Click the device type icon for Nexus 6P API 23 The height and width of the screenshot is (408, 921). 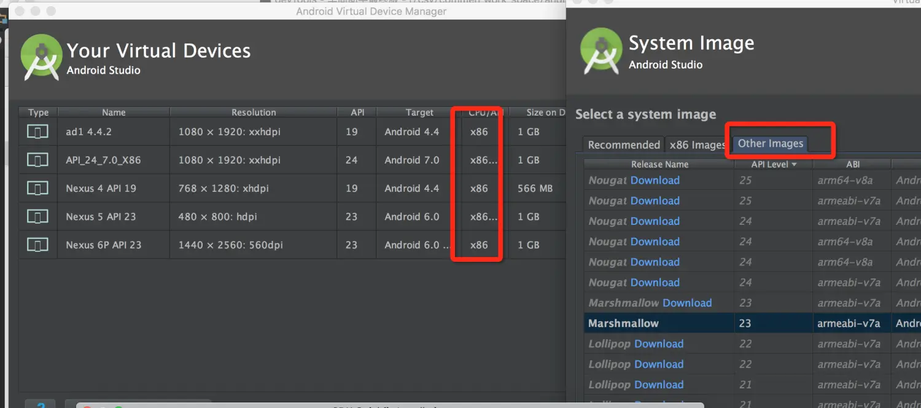(x=37, y=245)
